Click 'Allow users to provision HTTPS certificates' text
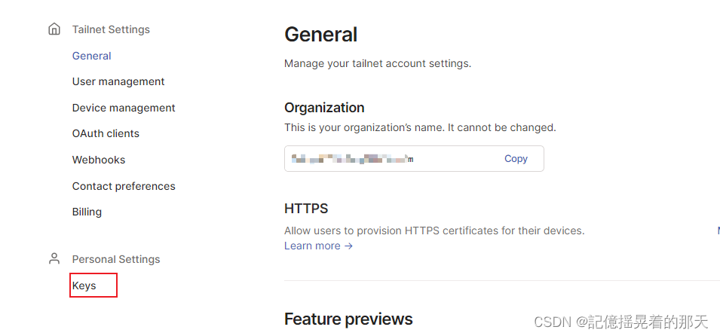720x336 pixels. (x=434, y=231)
